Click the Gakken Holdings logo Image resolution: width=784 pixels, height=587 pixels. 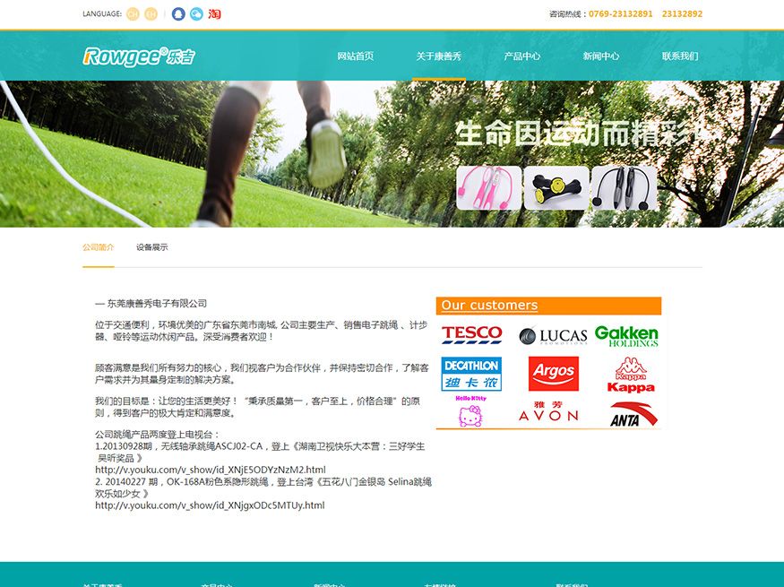626,335
